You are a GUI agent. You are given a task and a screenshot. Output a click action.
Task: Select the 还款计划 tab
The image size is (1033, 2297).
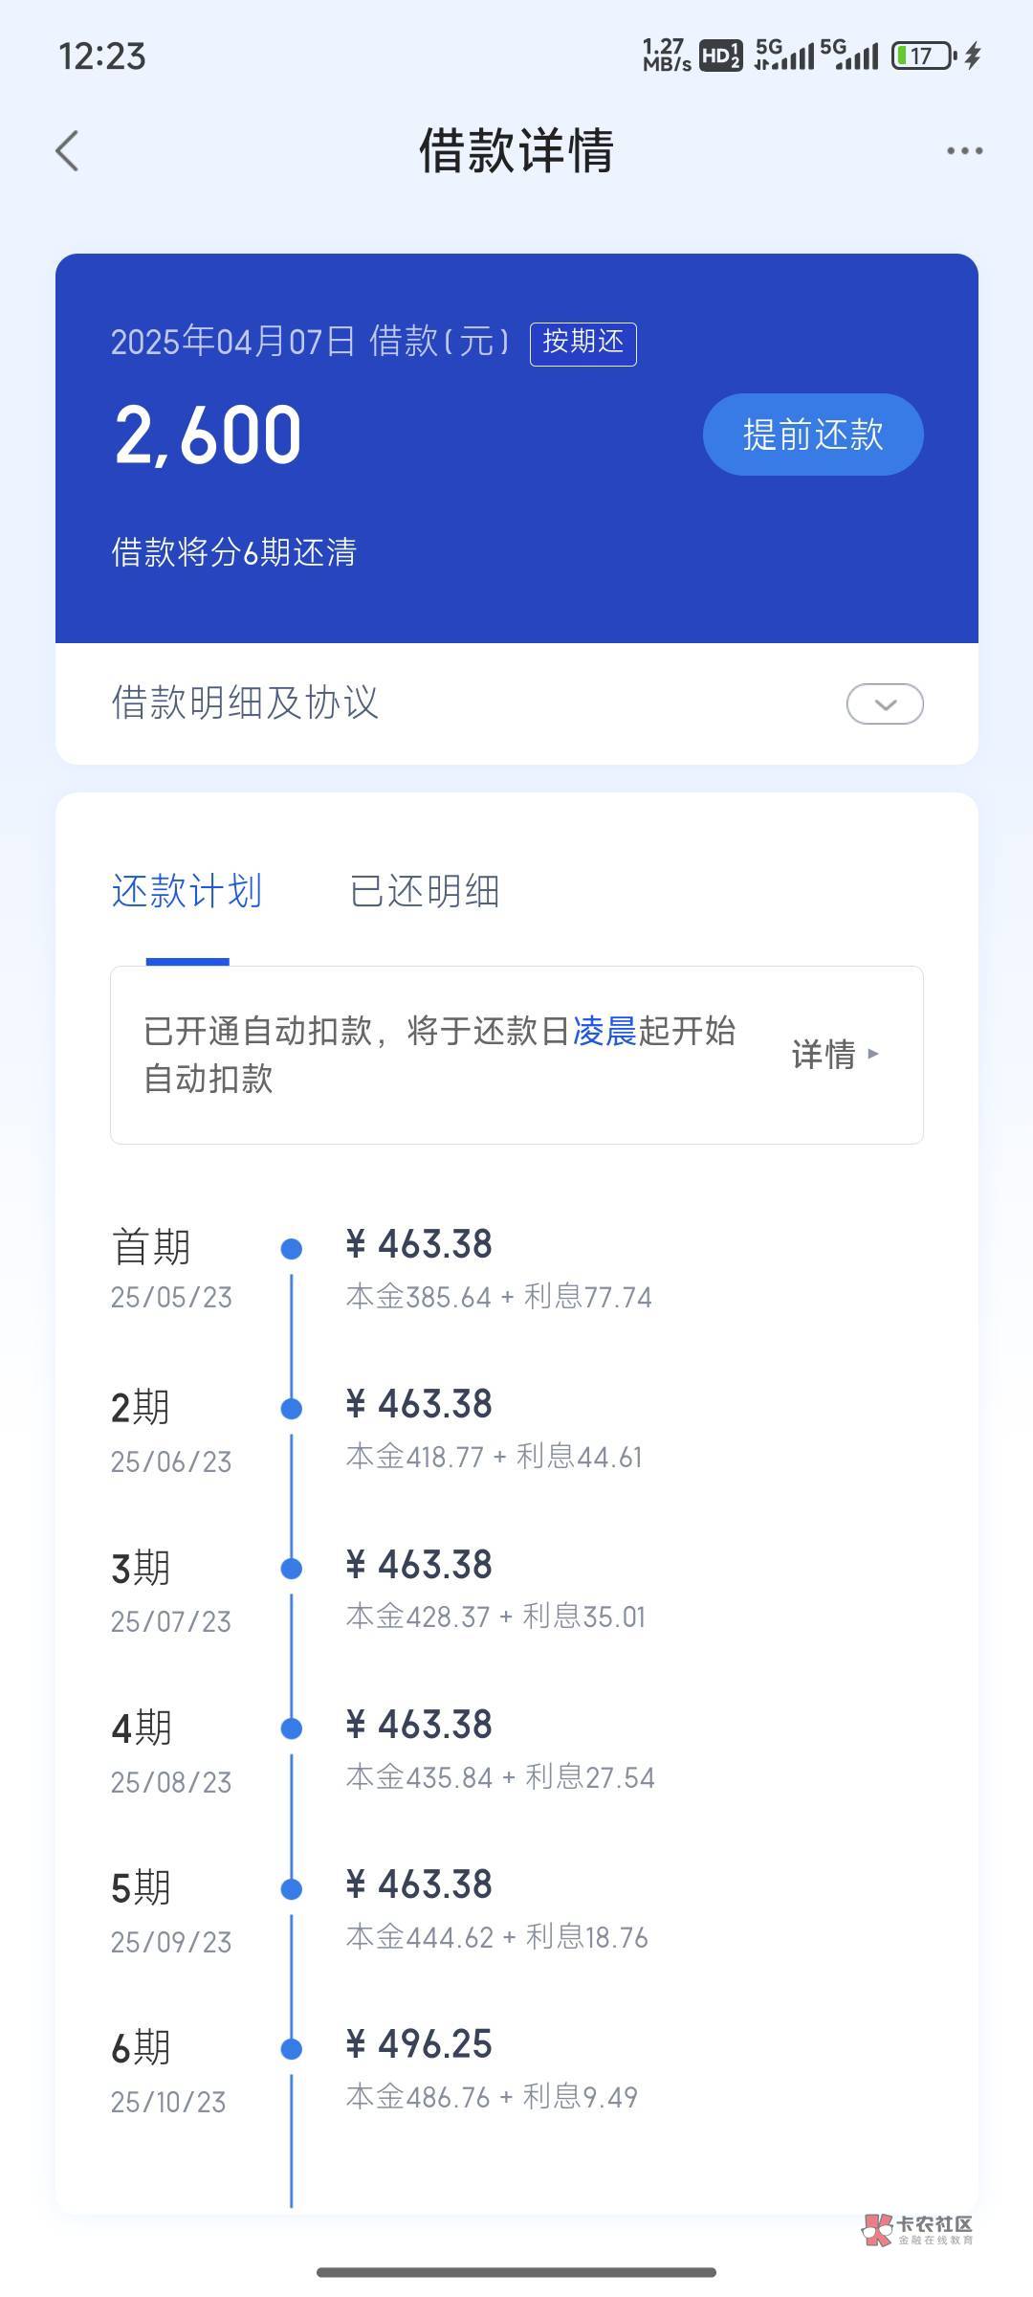[x=187, y=891]
